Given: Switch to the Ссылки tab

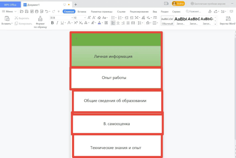Looking at the screenshot, I should 121,11.
